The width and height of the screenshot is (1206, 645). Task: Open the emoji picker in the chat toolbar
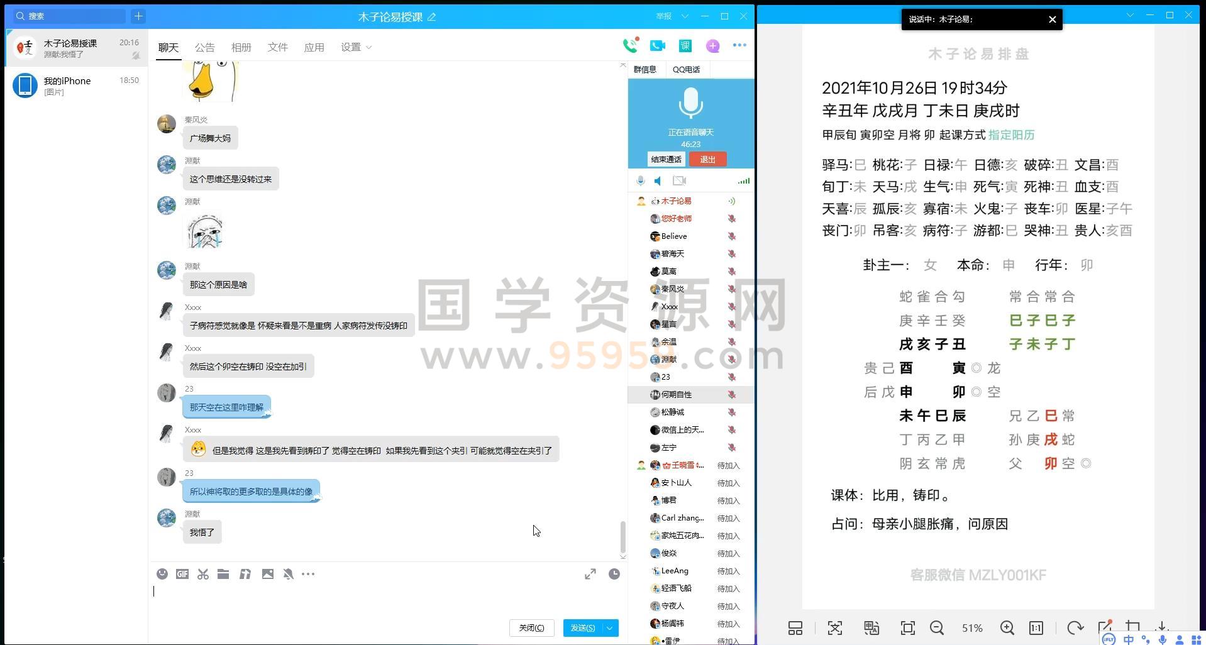point(162,574)
